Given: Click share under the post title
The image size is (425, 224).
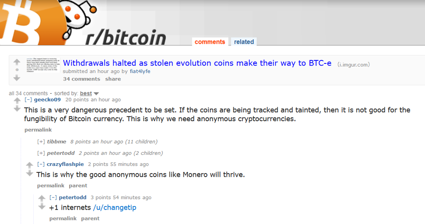Looking at the screenshot, I should 113,79.
